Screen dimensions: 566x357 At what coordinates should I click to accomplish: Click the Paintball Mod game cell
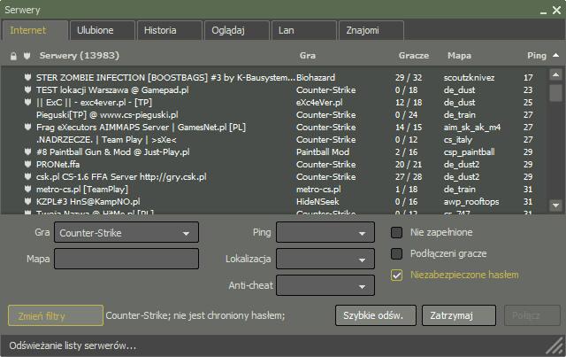[323, 151]
